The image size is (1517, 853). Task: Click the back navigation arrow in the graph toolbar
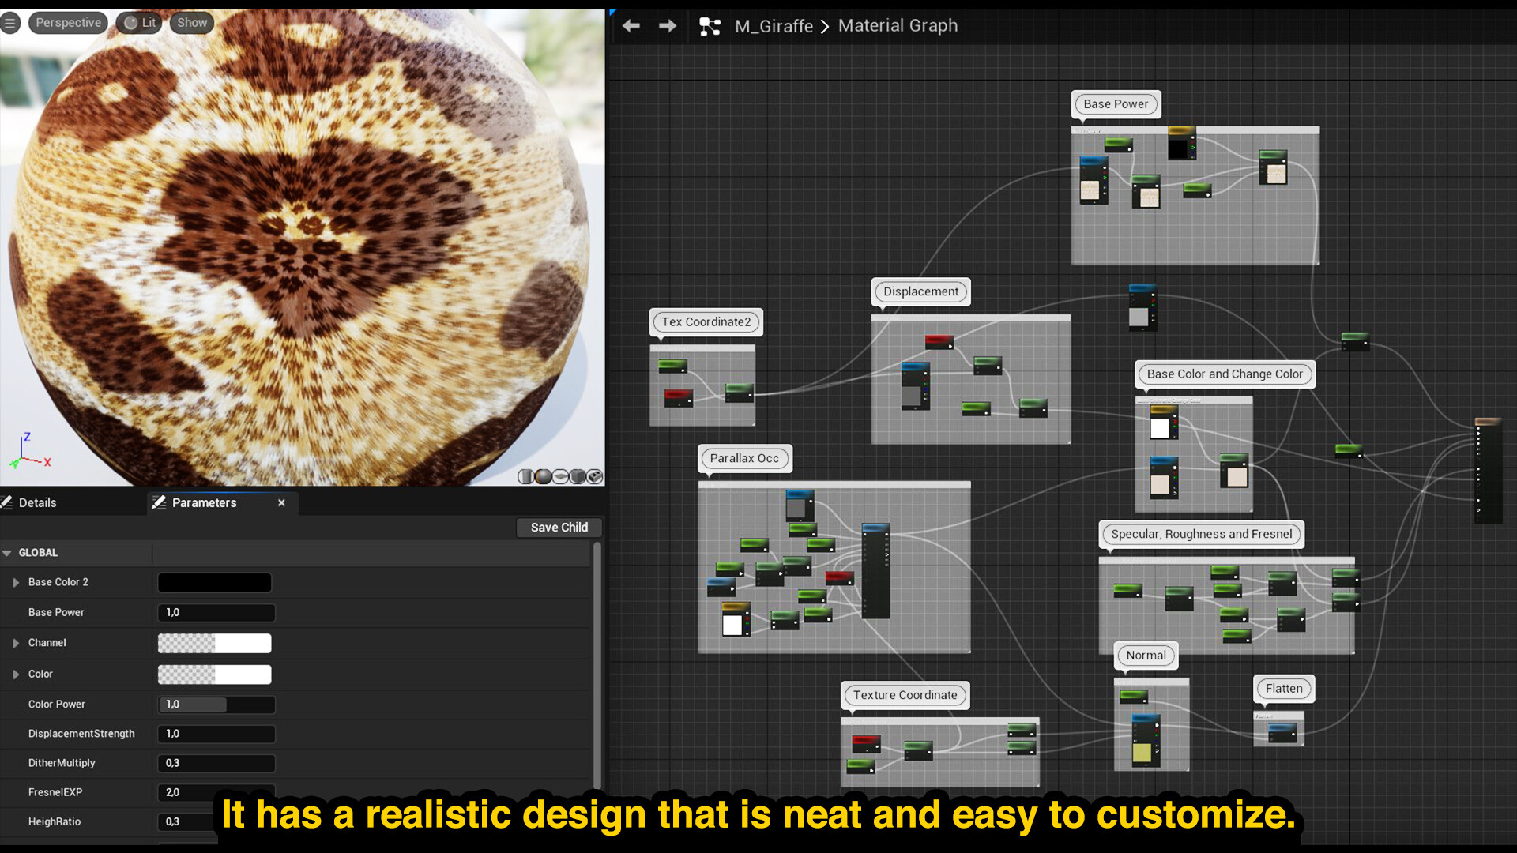[x=631, y=25]
